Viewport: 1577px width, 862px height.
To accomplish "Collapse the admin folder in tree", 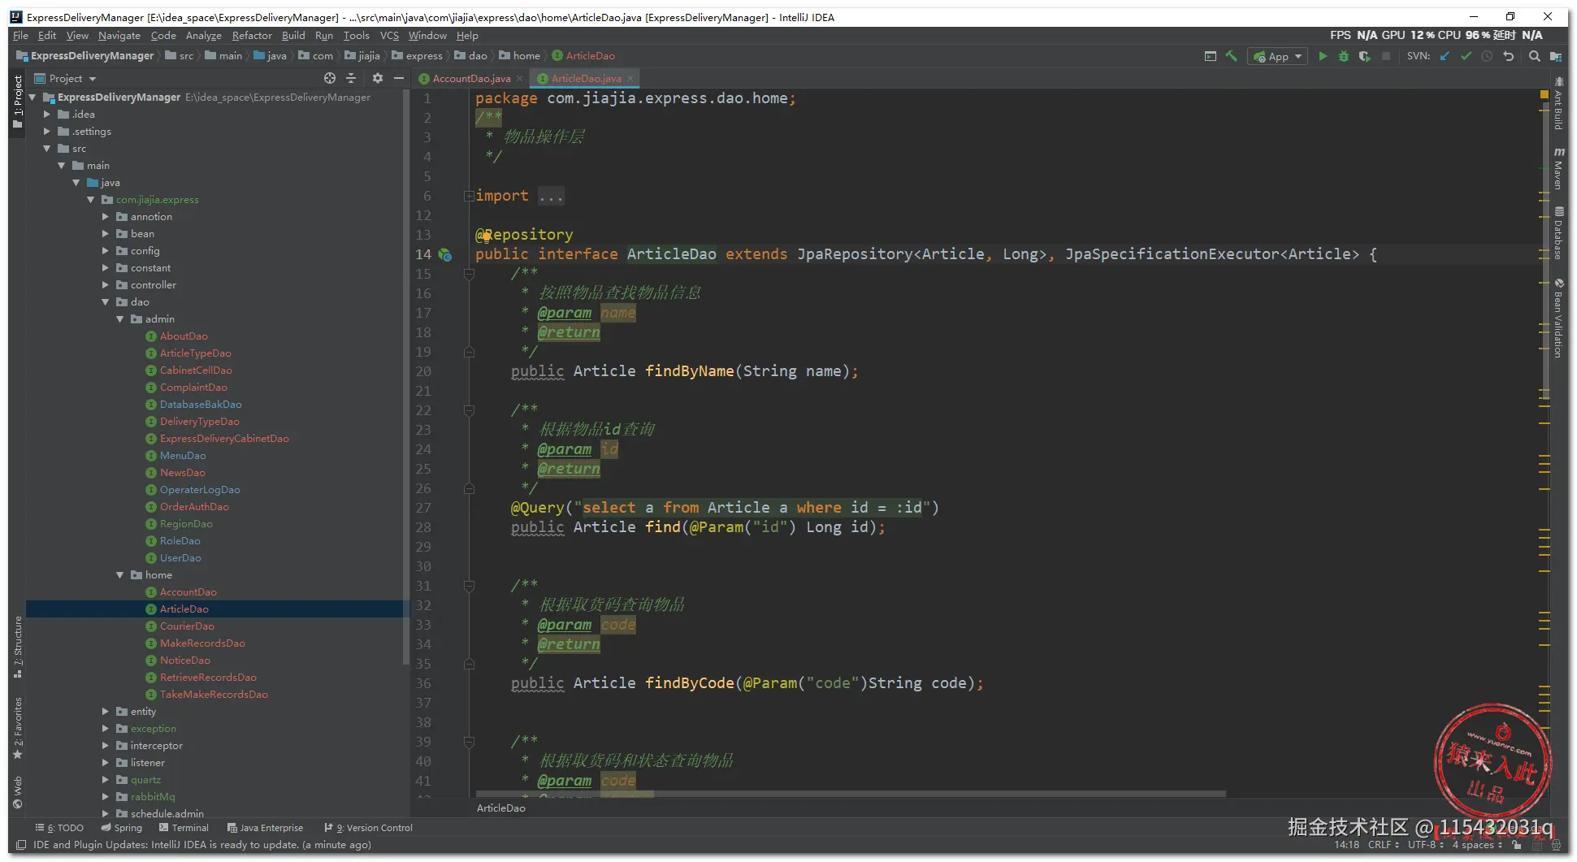I will click(x=120, y=319).
